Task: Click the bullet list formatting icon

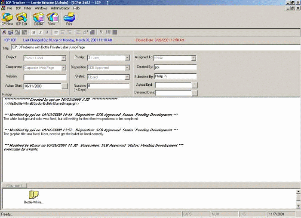Action: click(79, 32)
